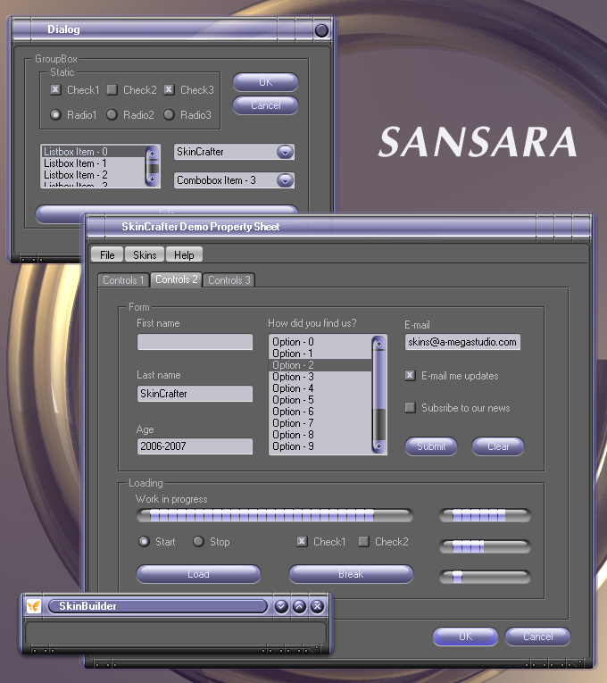Click the middle small progress bar on the right

(485, 546)
